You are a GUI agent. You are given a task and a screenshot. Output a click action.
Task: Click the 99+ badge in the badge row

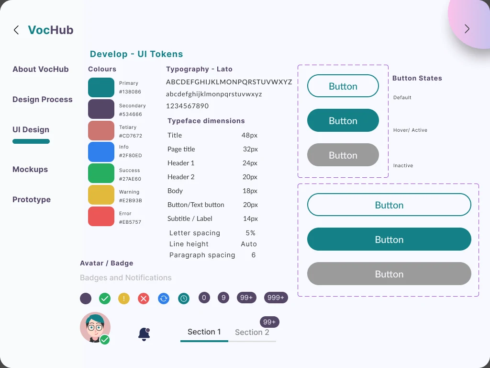(x=246, y=298)
